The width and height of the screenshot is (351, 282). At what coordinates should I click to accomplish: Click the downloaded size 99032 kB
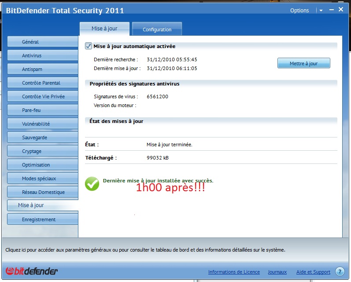coord(158,157)
